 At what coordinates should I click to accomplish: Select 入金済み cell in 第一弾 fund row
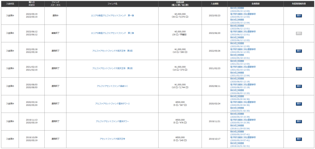(x=10, y=16)
